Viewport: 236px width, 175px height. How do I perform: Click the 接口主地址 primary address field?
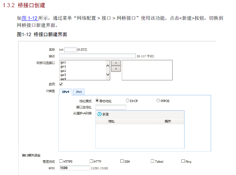[x=111, y=107]
